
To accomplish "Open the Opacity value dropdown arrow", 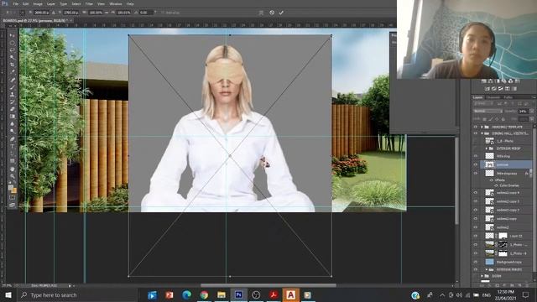I will [x=531, y=111].
